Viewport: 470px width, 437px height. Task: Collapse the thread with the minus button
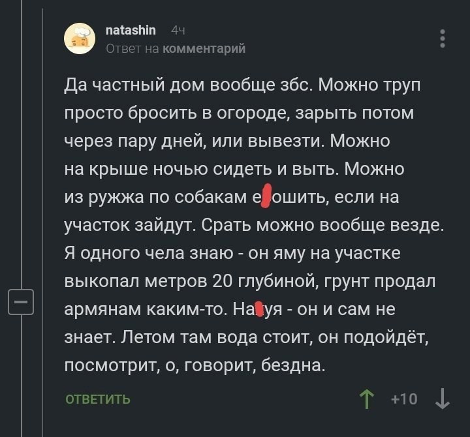pos(20,302)
